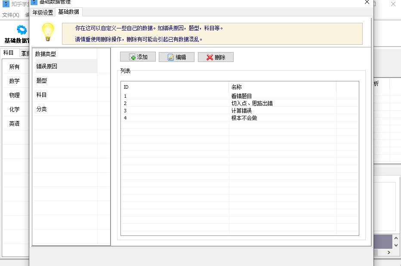
Task: Open the 文件(X) menu
Action: pyautogui.click(x=11, y=15)
